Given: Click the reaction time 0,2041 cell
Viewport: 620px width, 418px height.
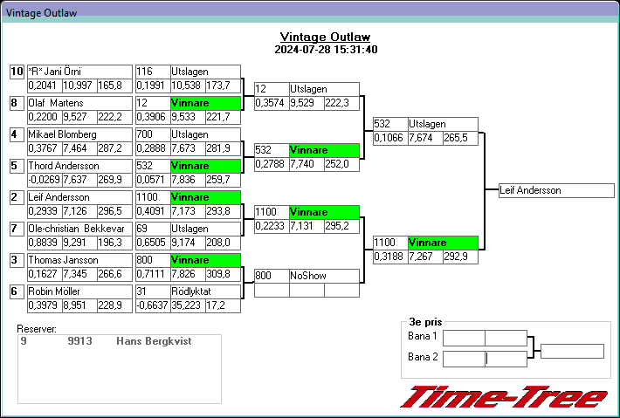Looking at the screenshot, I should (45, 86).
